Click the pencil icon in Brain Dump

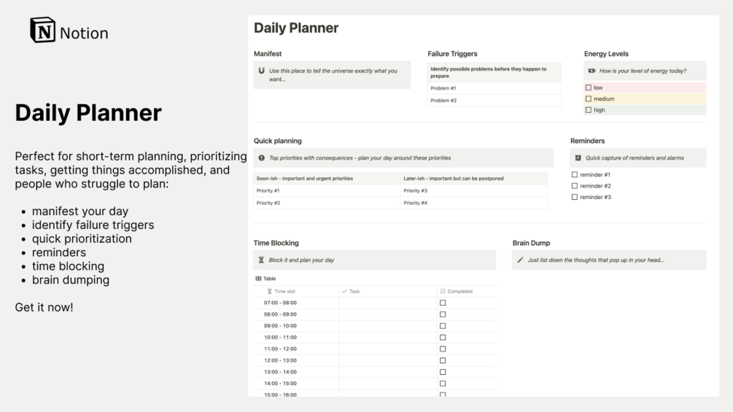pos(520,260)
